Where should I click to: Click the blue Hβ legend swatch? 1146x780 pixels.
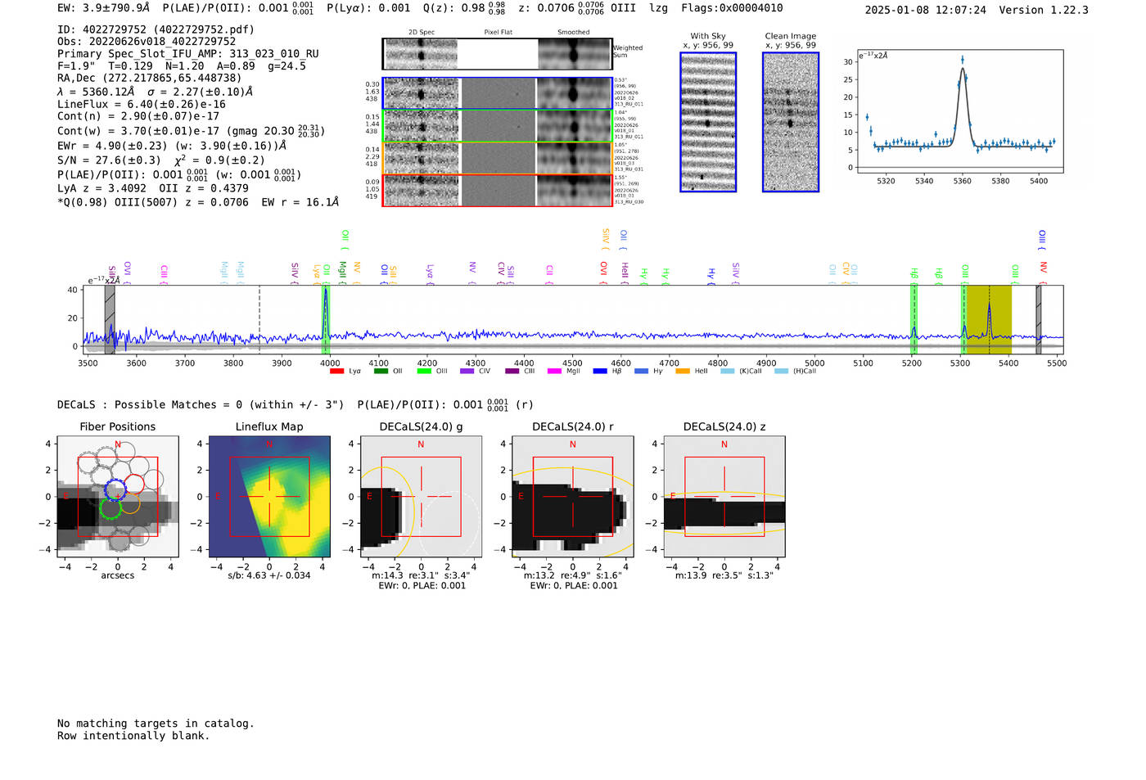coord(600,372)
